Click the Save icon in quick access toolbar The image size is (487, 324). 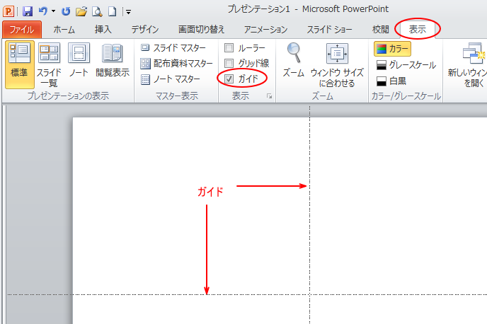point(28,11)
